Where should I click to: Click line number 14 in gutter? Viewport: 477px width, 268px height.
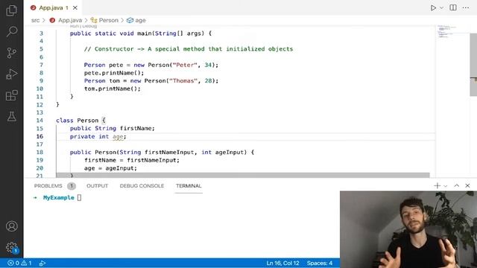click(40, 121)
